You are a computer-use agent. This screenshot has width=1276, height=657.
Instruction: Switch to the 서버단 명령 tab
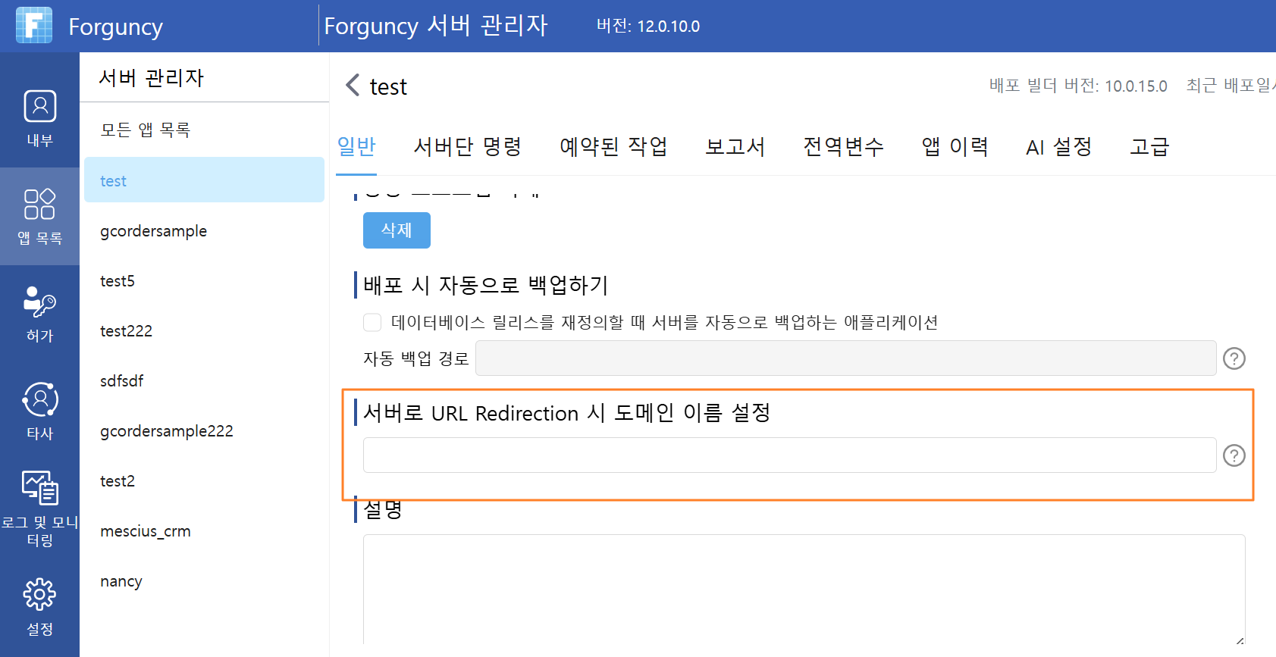(x=468, y=146)
